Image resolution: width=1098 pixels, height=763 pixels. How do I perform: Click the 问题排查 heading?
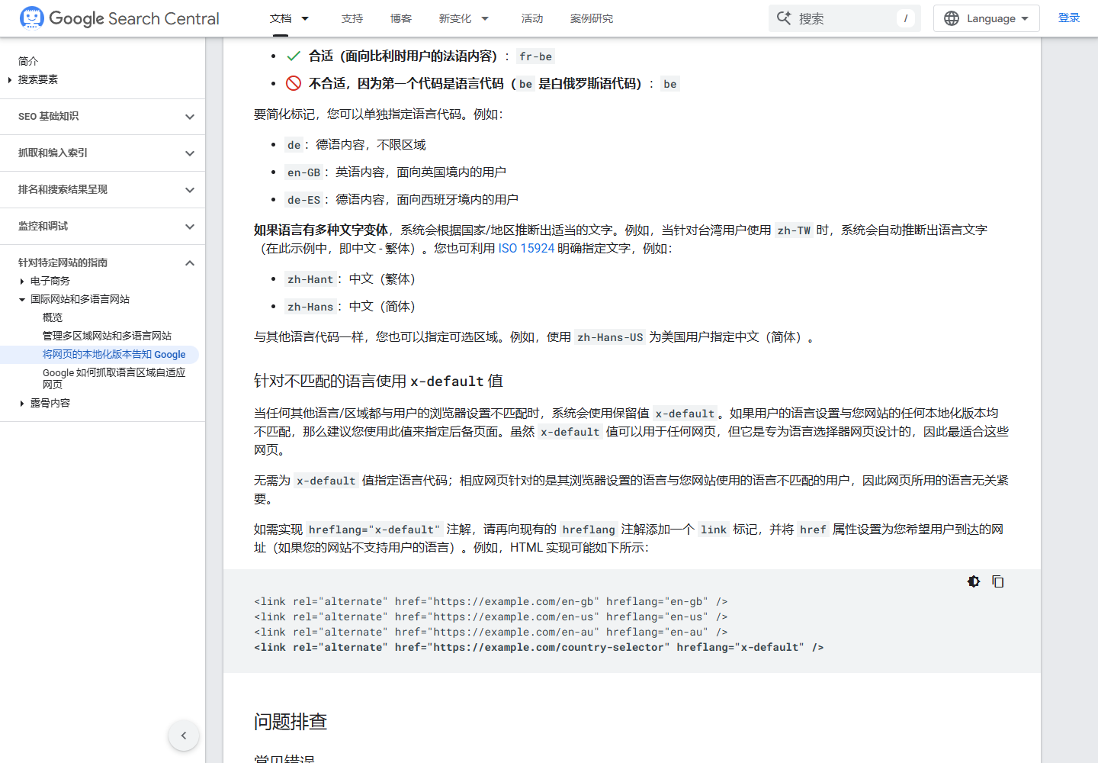291,722
